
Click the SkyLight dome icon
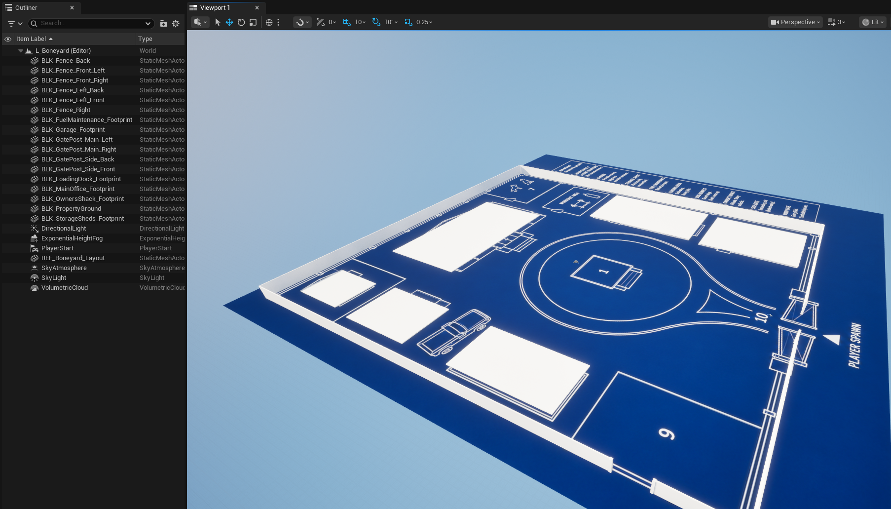click(x=35, y=278)
